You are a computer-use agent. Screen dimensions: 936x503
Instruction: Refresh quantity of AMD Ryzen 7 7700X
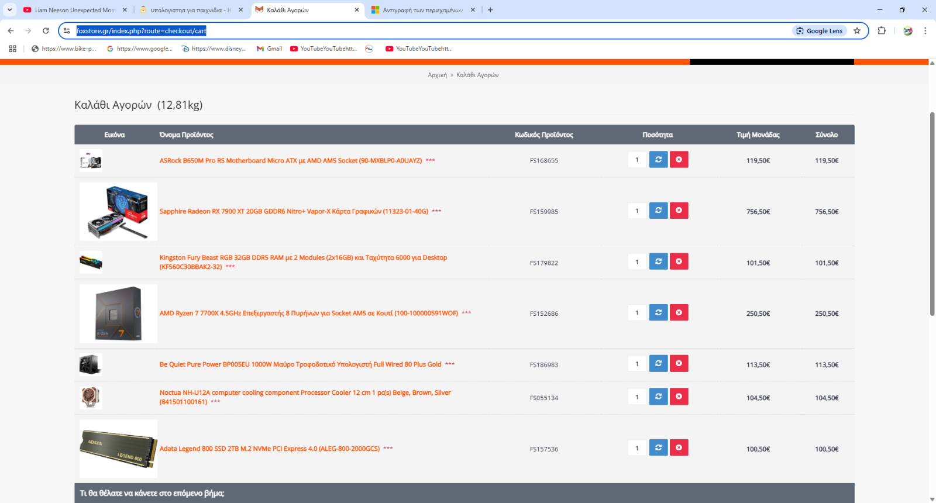[x=658, y=312]
